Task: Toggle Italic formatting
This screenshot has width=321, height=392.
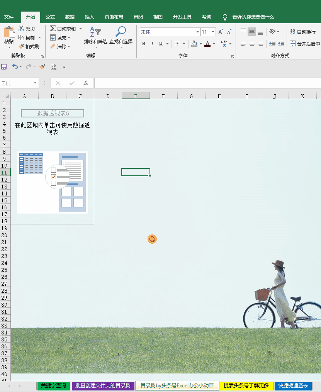Action: click(152, 44)
